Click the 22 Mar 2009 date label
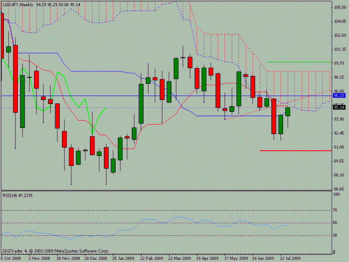The width and height of the screenshot is (349, 262). click(x=180, y=258)
